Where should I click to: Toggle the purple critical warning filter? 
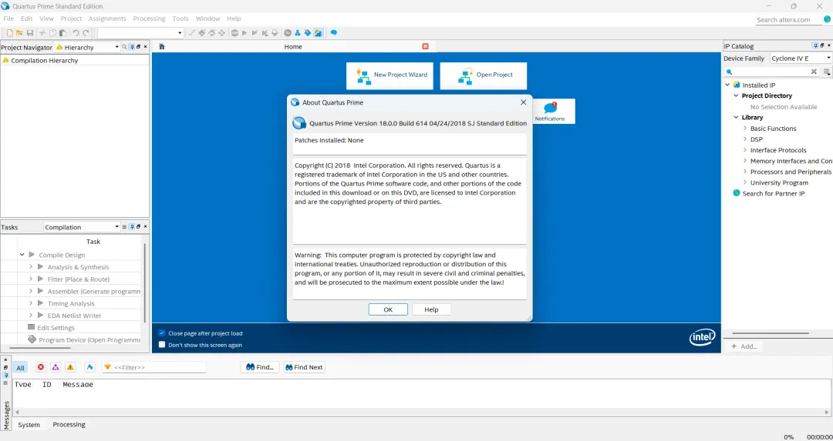56,367
